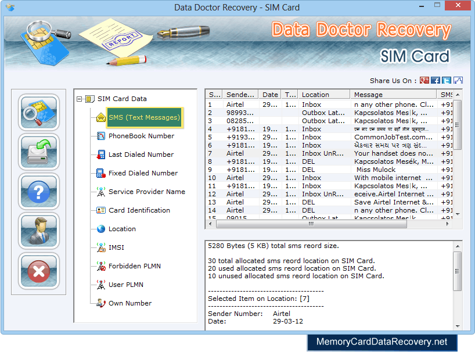Click the save recovered data drive icon

pos(38,152)
